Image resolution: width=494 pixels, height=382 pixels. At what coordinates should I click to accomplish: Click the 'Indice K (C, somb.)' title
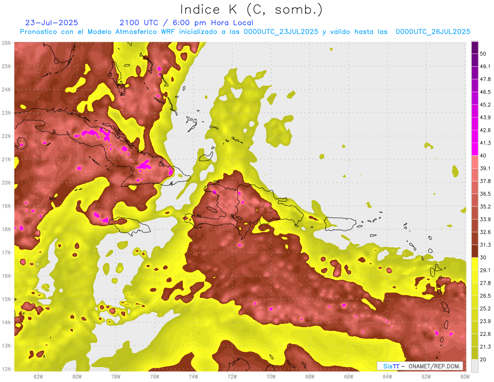[x=252, y=9]
